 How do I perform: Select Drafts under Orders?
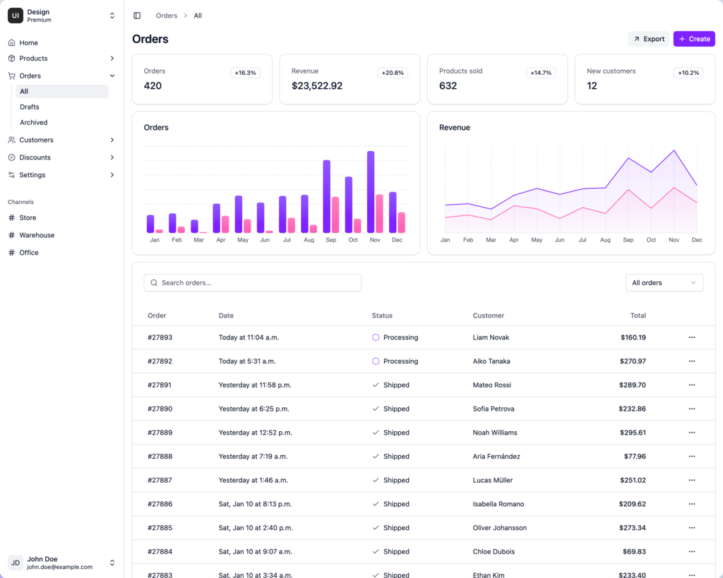click(x=30, y=107)
